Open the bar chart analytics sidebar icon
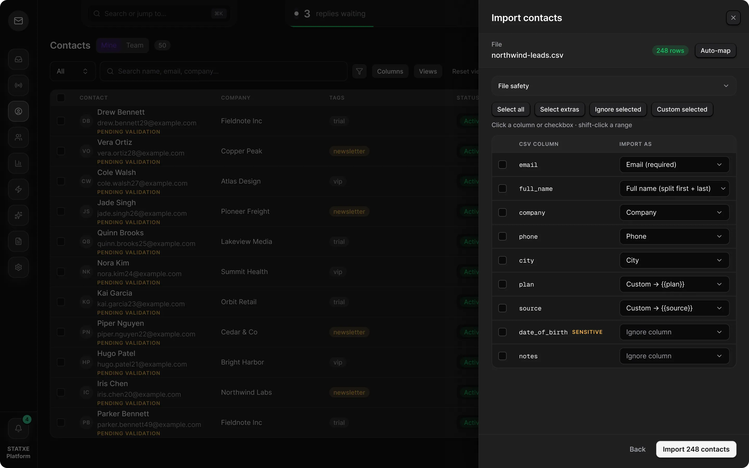The width and height of the screenshot is (749, 468). click(x=18, y=163)
